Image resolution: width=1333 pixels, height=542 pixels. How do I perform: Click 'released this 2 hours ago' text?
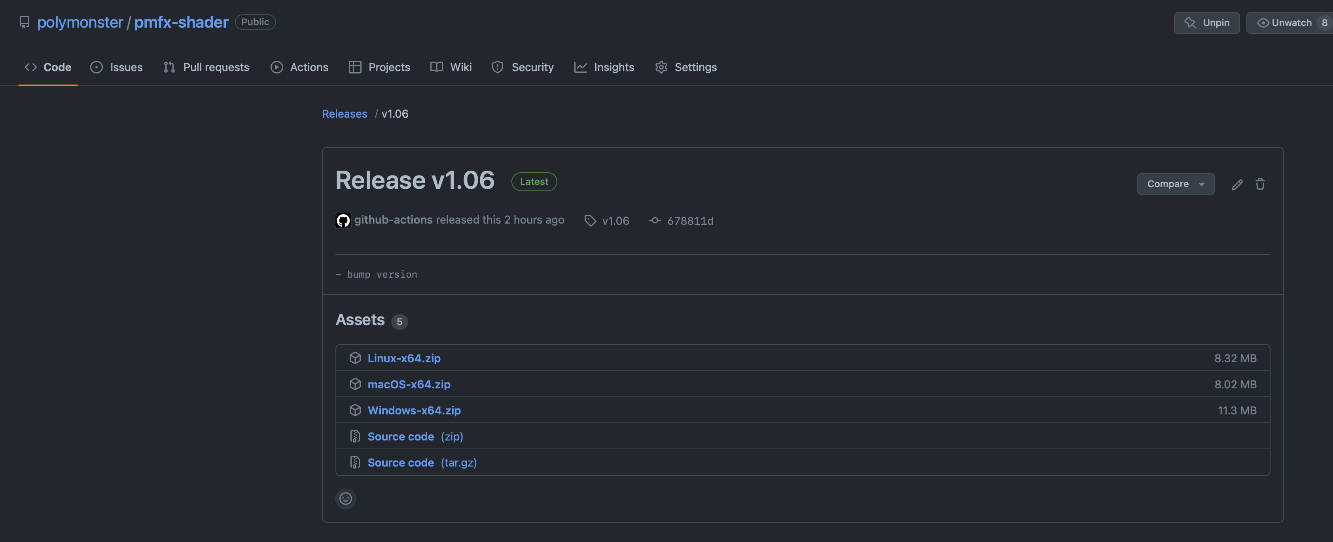[x=500, y=220]
